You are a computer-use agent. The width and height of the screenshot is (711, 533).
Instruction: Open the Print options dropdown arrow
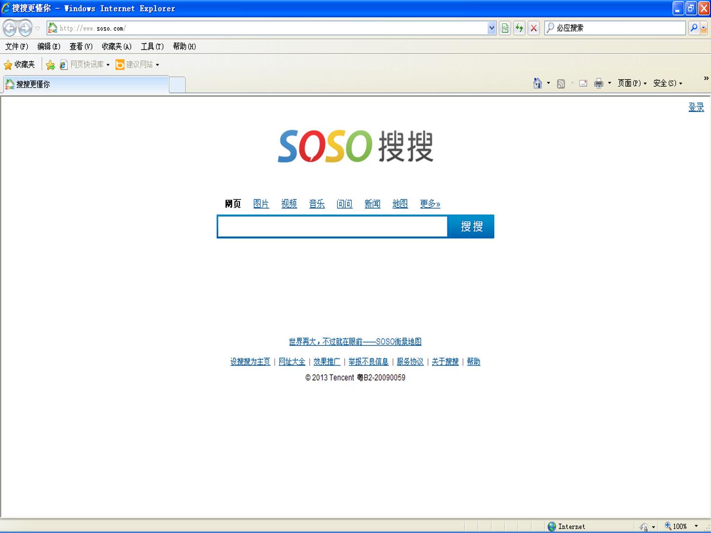coord(609,83)
